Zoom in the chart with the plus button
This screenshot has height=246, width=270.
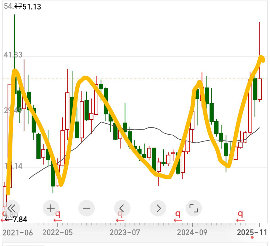tap(51, 208)
